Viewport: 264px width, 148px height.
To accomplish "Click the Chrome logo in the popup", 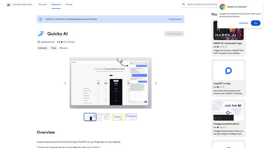I will coord(222,7).
